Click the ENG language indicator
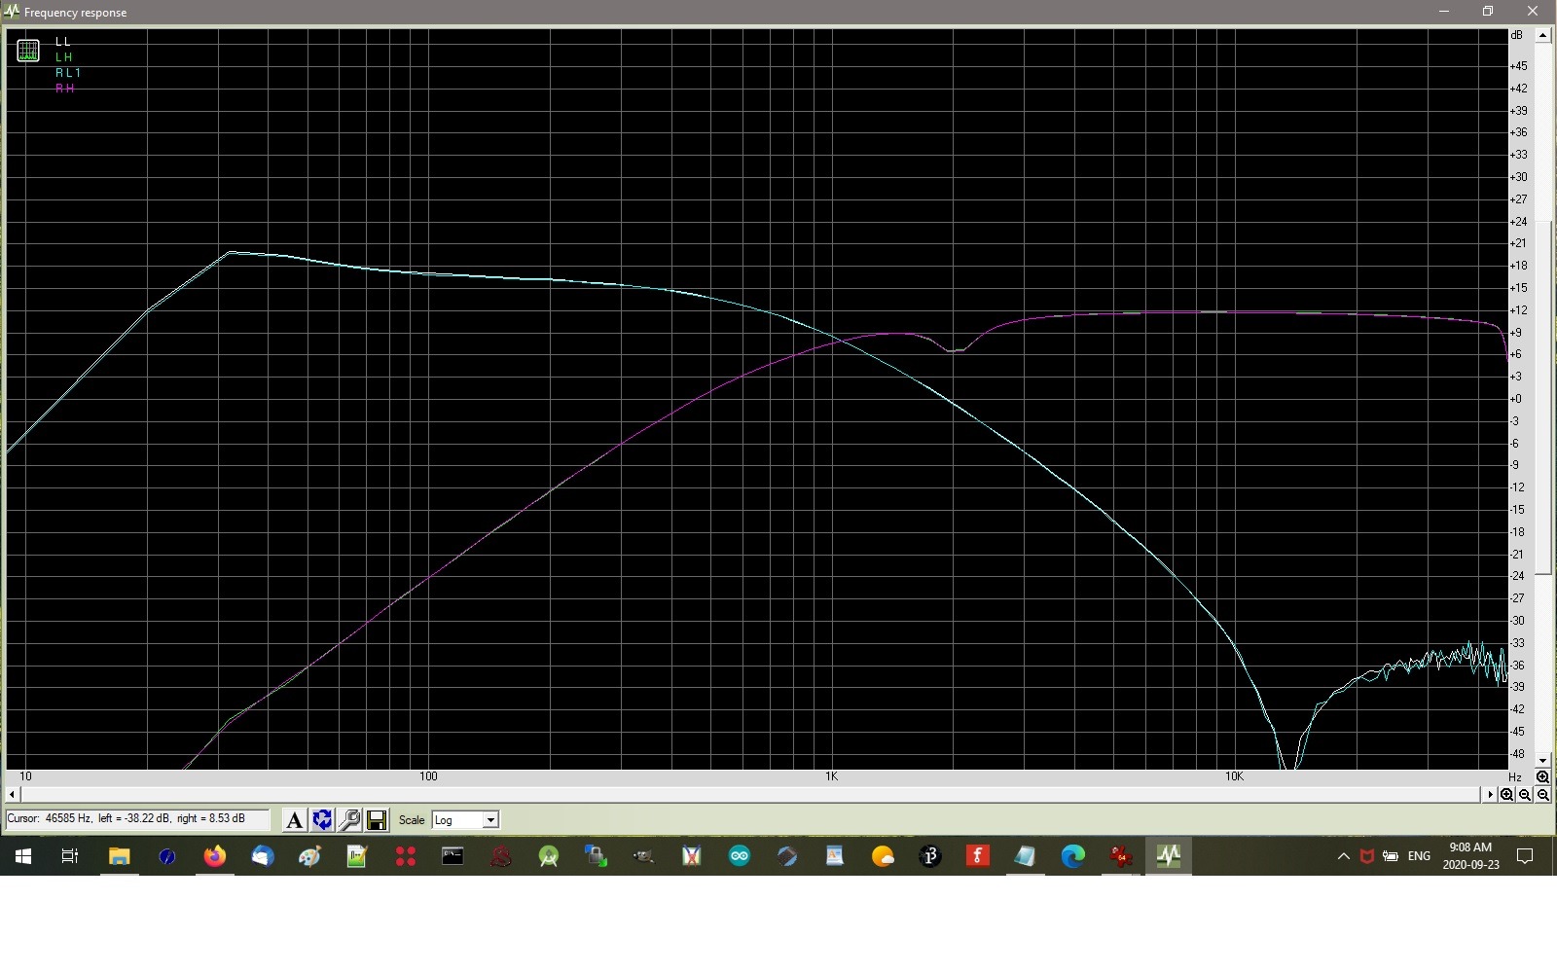1557x973 pixels. click(x=1419, y=856)
